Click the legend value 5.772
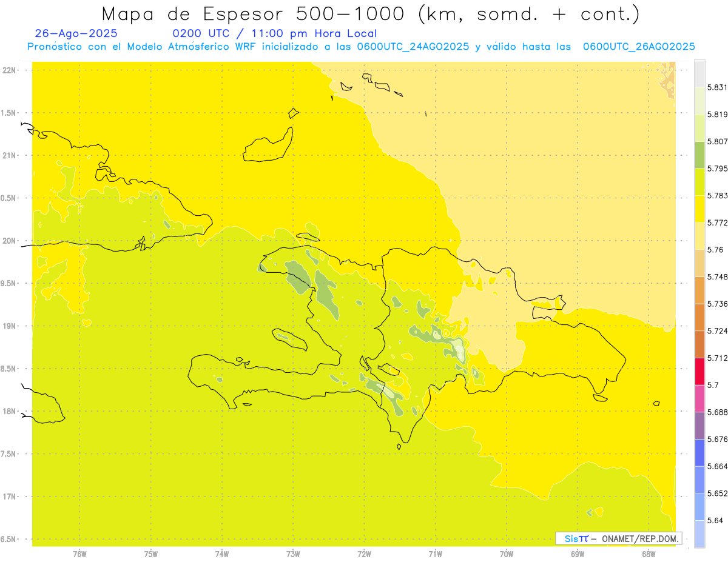This screenshot has width=728, height=562. coord(717,222)
